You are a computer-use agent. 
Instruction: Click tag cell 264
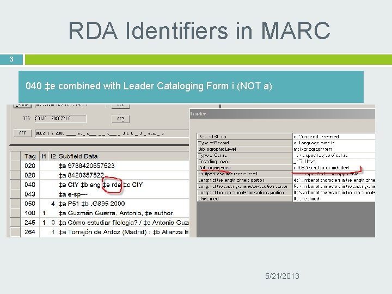[x=30, y=232]
